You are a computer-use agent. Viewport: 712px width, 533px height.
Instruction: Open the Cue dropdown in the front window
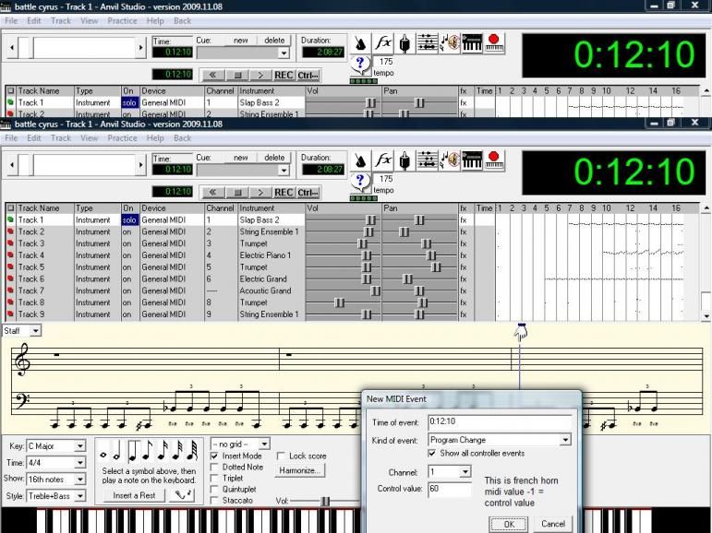284,171
